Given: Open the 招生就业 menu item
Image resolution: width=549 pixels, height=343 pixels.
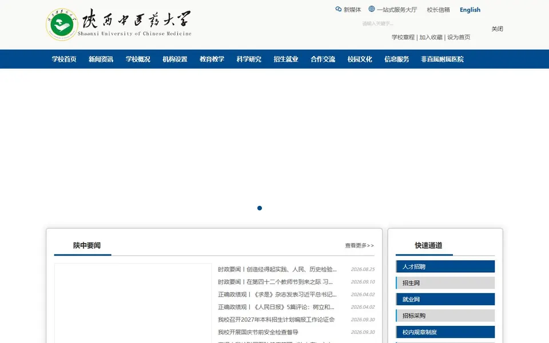Looking at the screenshot, I should tap(286, 59).
